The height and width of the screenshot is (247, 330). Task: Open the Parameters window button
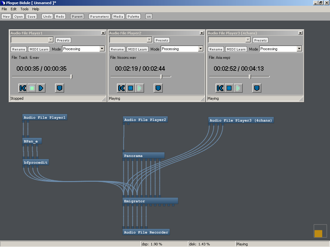click(x=100, y=17)
